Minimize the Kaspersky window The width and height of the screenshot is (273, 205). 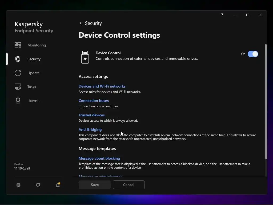tap(235, 15)
